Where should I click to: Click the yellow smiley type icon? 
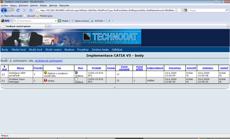45,73
